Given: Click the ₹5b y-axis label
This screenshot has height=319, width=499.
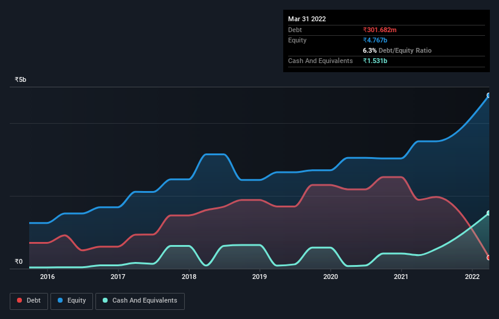Looking at the screenshot, I should tap(21, 79).
